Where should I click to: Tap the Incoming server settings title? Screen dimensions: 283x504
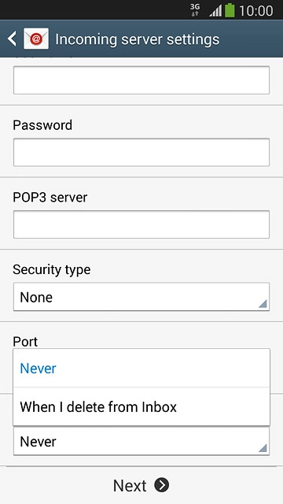(138, 39)
